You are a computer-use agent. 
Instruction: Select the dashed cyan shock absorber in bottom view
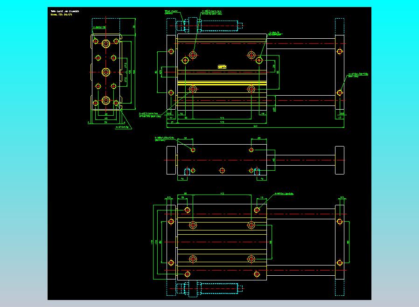210,288
